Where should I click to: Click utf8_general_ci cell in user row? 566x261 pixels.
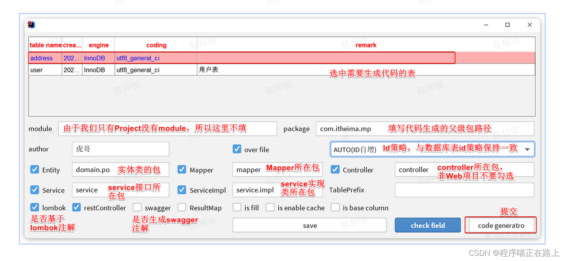[x=156, y=69]
